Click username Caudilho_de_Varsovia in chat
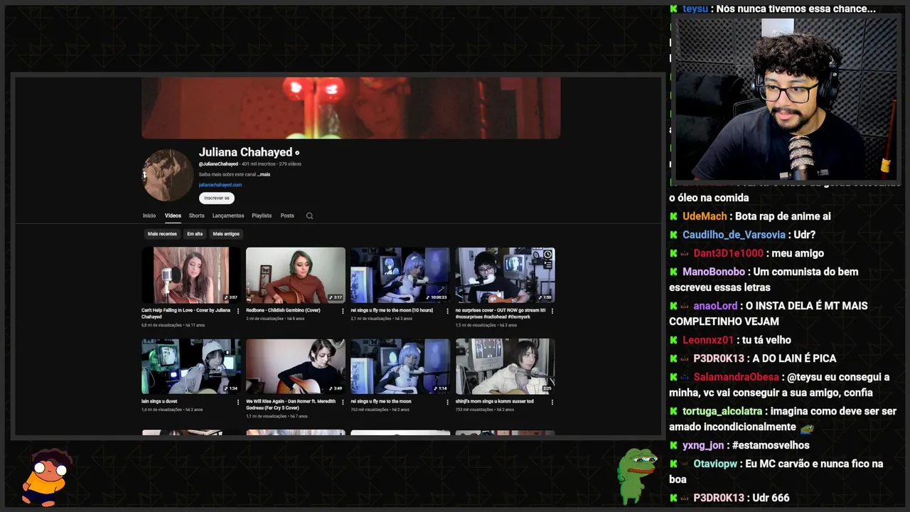This screenshot has height=512, width=910. click(x=734, y=235)
